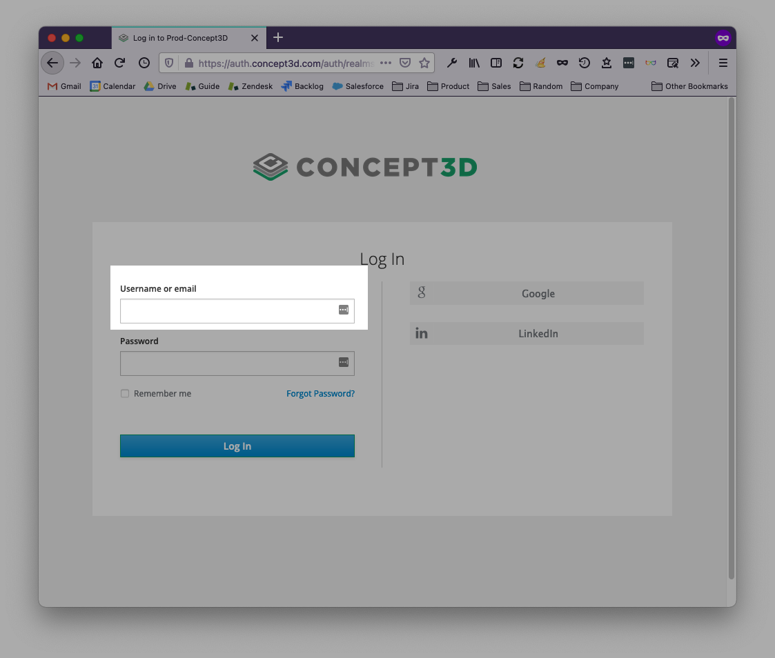Open the Guide bookmark
The image size is (775, 658).
(x=202, y=86)
